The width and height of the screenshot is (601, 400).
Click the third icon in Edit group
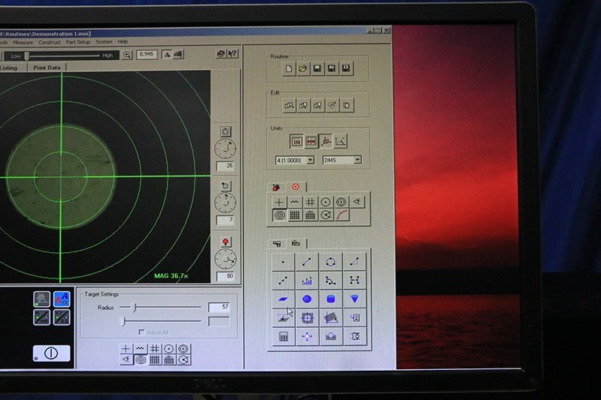click(x=318, y=105)
